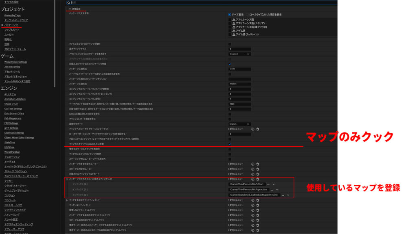Screen dimensions: 417x234
Task: Click the plus icon for localization target chunks
Action: (x=252, y=129)
